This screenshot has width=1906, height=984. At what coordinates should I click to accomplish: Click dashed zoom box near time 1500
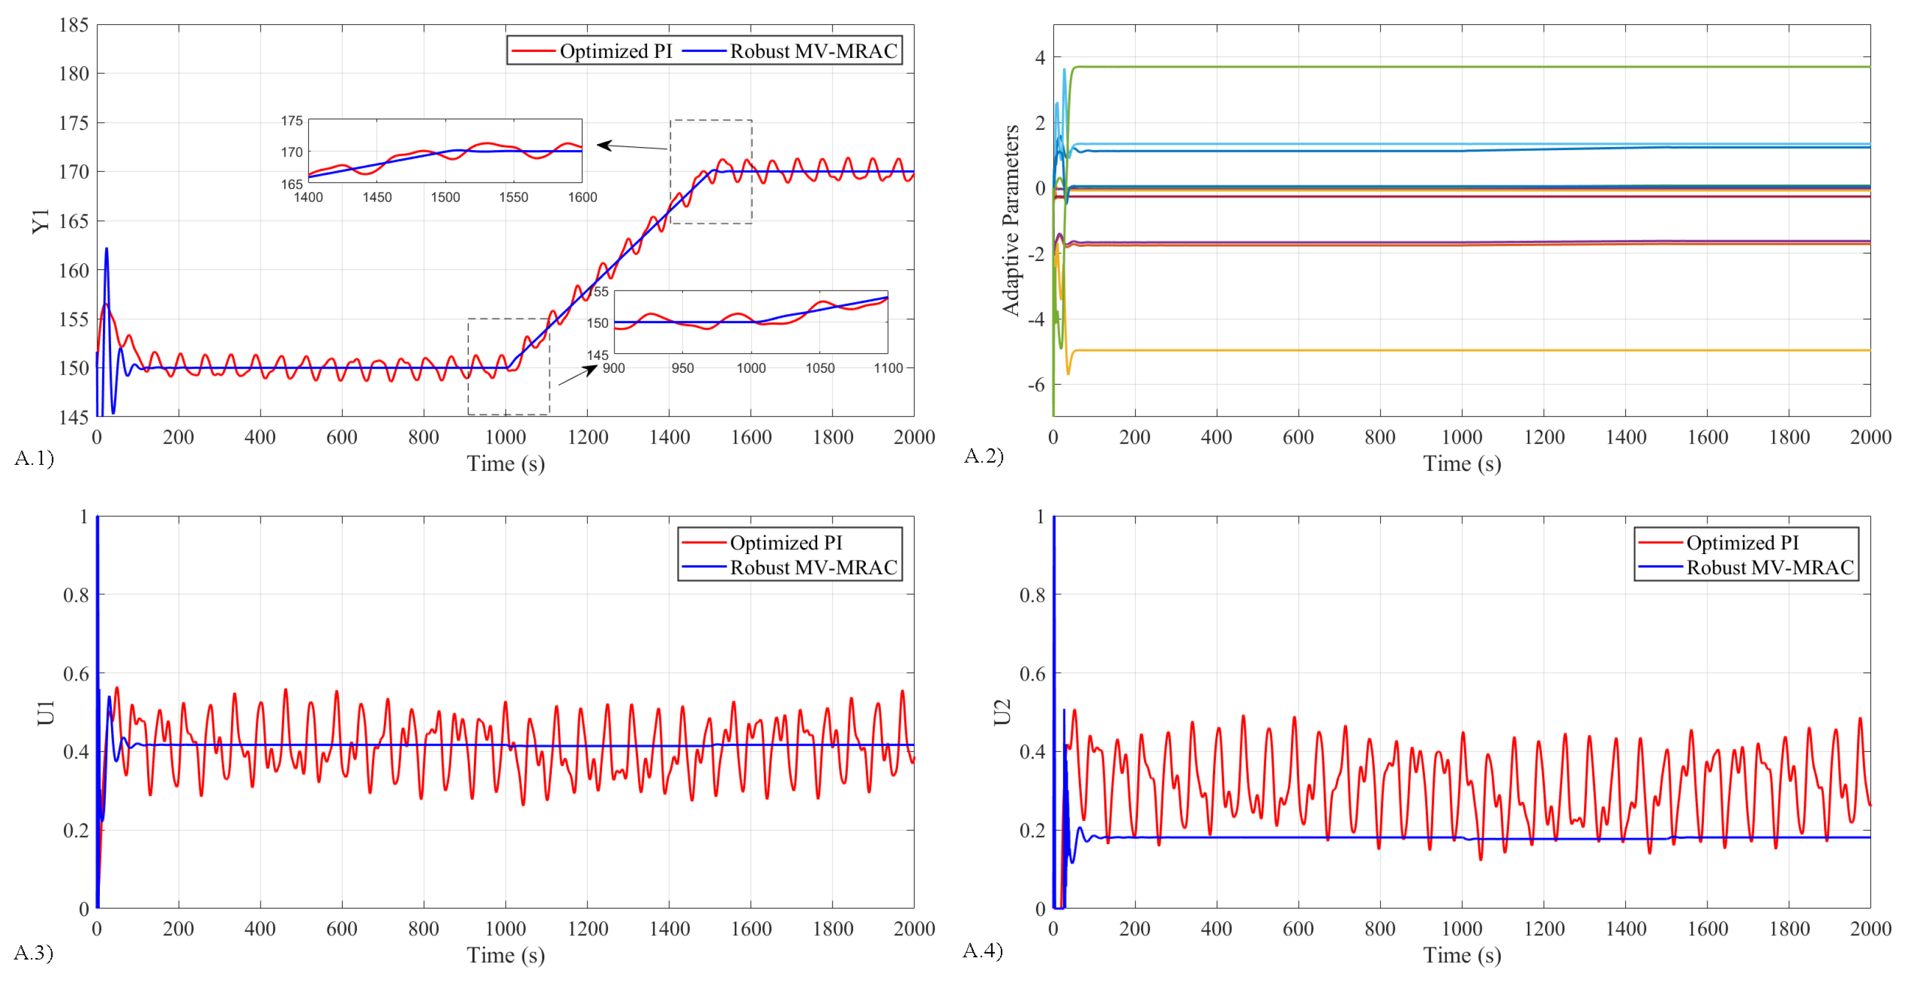click(711, 172)
